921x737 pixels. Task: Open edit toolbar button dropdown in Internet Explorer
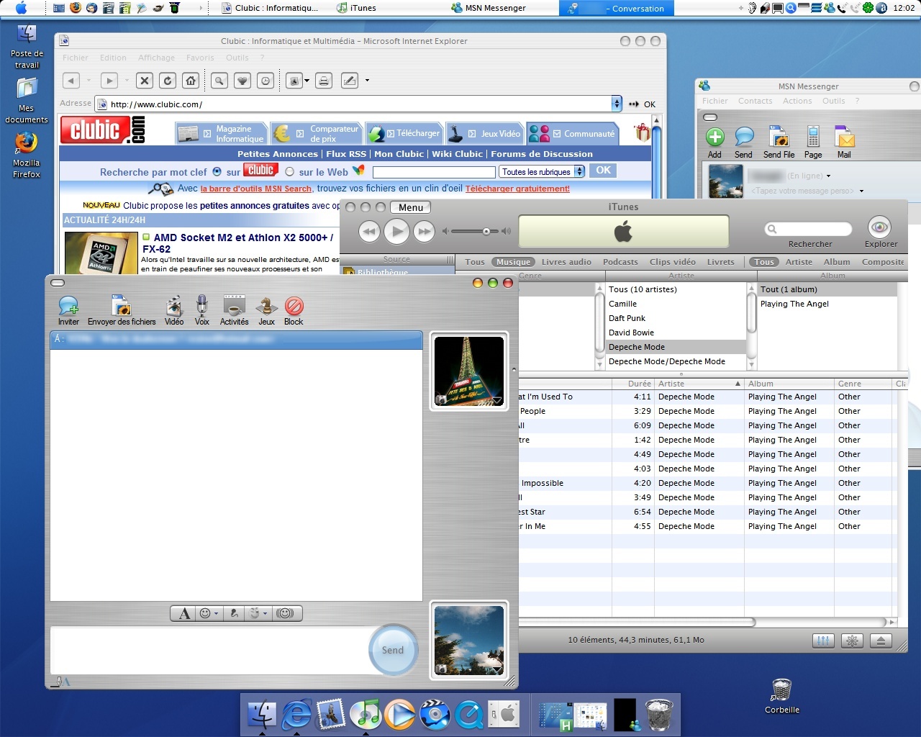(x=367, y=81)
